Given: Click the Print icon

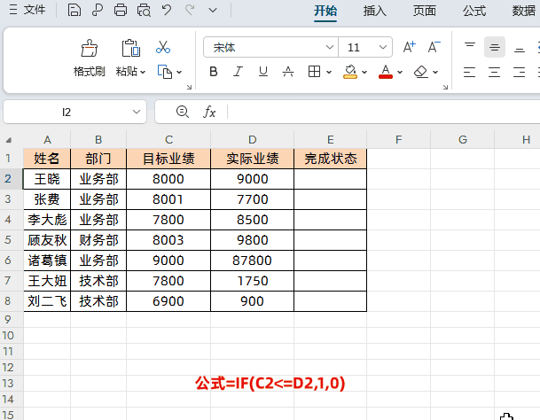Looking at the screenshot, I should (121, 10).
